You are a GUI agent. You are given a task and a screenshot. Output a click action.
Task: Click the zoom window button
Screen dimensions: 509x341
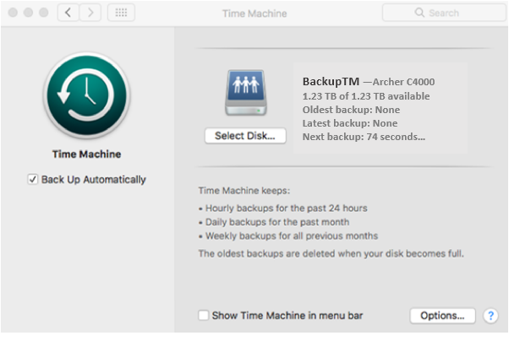tap(44, 13)
